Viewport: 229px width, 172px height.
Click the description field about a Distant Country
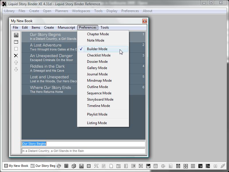pyautogui.click(x=83, y=151)
